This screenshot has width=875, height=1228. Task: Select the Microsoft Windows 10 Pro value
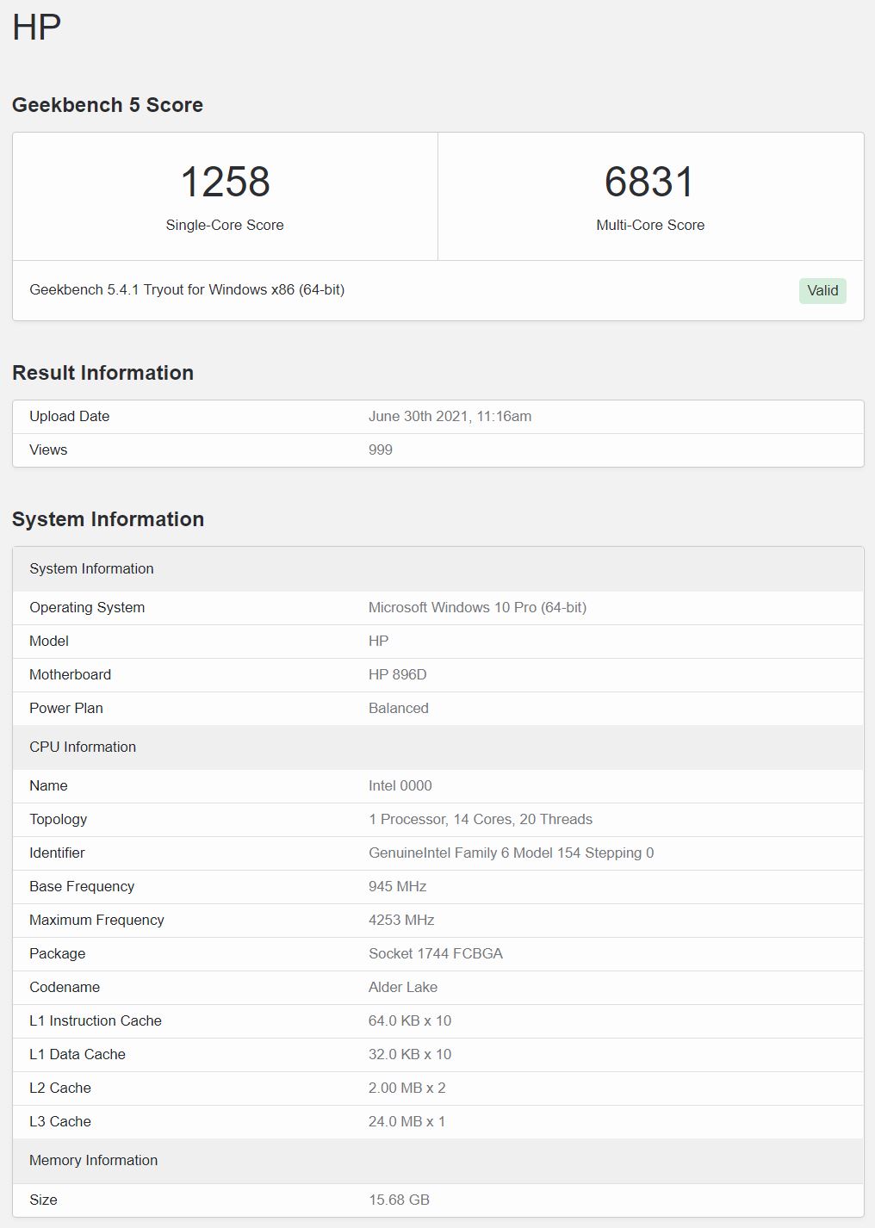[x=477, y=607]
